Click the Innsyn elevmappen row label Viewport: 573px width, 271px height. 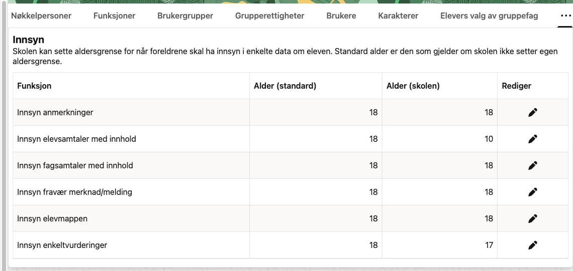(x=52, y=218)
